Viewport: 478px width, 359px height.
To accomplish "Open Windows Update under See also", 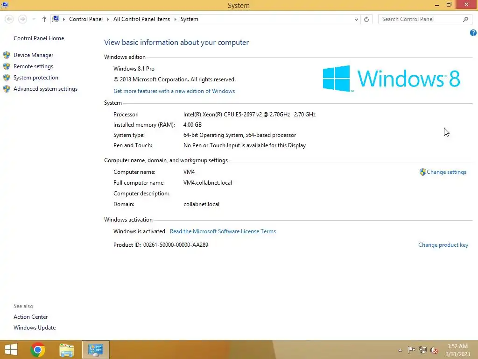I will click(35, 328).
